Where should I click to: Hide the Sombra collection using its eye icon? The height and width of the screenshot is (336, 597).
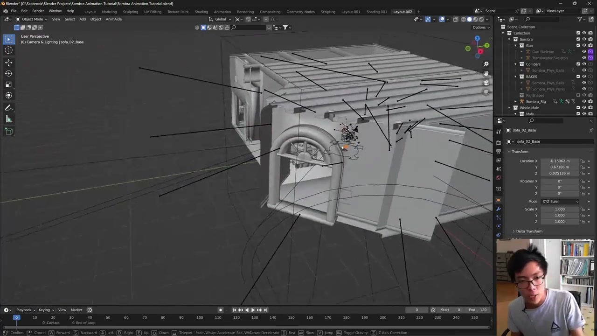(x=584, y=39)
